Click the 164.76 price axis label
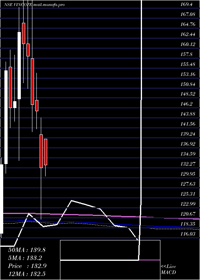The height and width of the screenshot is (280, 200). coord(188,24)
